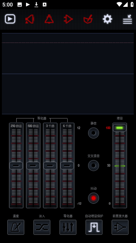The height and width of the screenshot is (243, 136).
Task: Click the red 100 gain value
Action: pyautogui.click(x=108, y=128)
